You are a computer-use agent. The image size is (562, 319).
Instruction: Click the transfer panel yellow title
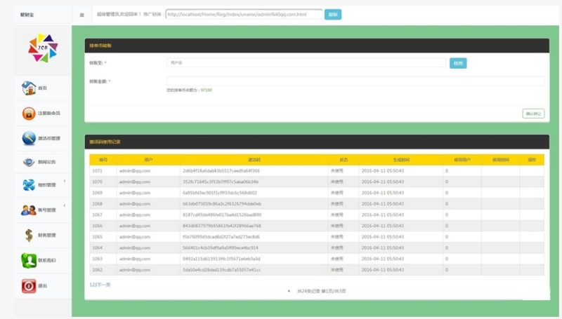[x=100, y=46]
